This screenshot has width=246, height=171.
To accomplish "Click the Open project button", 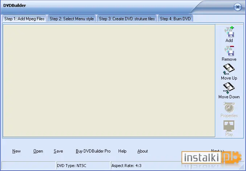I will click(x=38, y=151).
